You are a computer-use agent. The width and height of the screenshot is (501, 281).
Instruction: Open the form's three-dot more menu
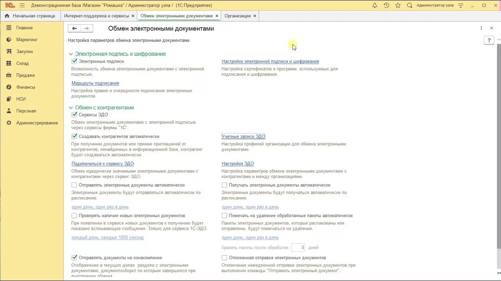pyautogui.click(x=481, y=28)
